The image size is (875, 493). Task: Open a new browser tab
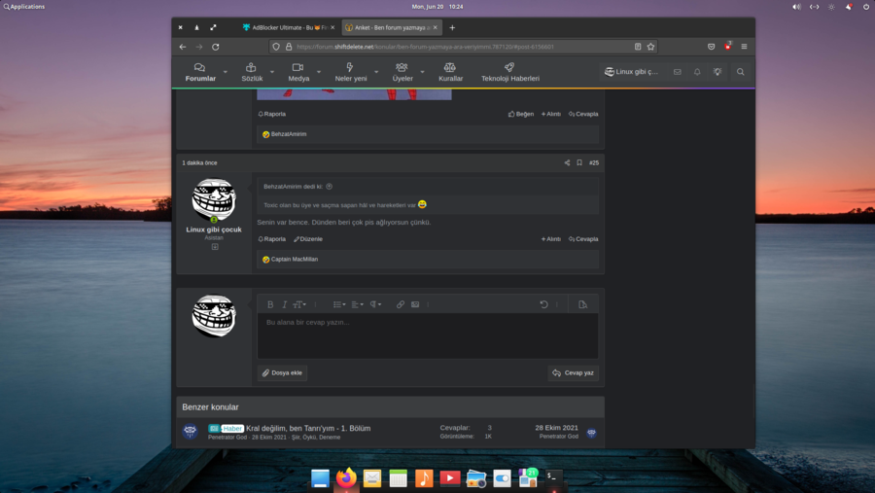(x=452, y=27)
